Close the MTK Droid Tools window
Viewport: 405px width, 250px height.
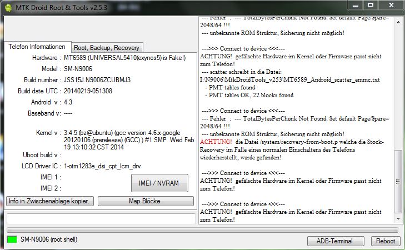tap(391, 5)
